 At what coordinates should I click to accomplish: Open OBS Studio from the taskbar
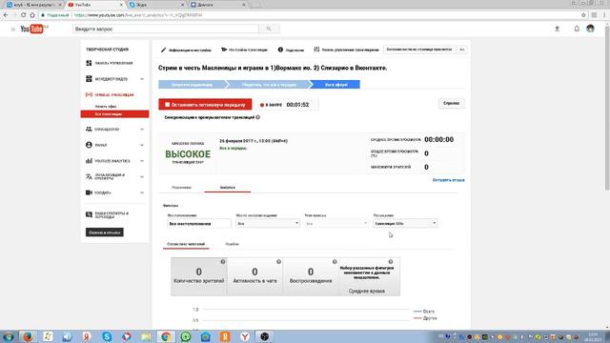coord(265,336)
